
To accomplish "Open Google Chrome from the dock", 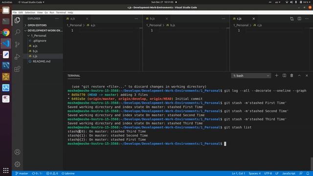I will coord(6,32).
